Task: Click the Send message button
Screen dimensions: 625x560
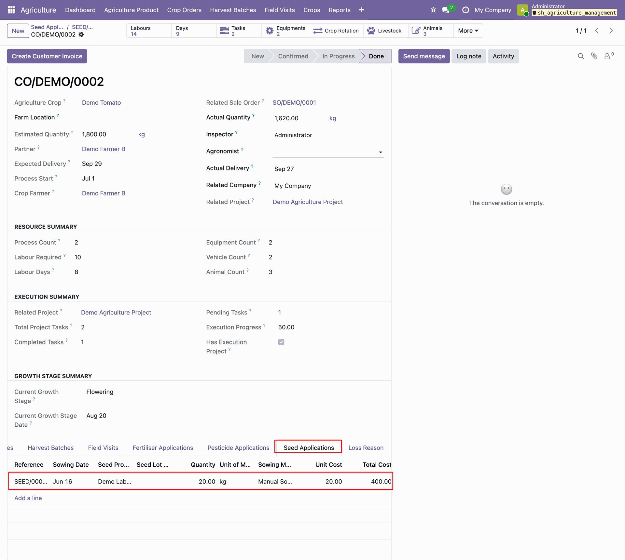Action: (x=424, y=56)
